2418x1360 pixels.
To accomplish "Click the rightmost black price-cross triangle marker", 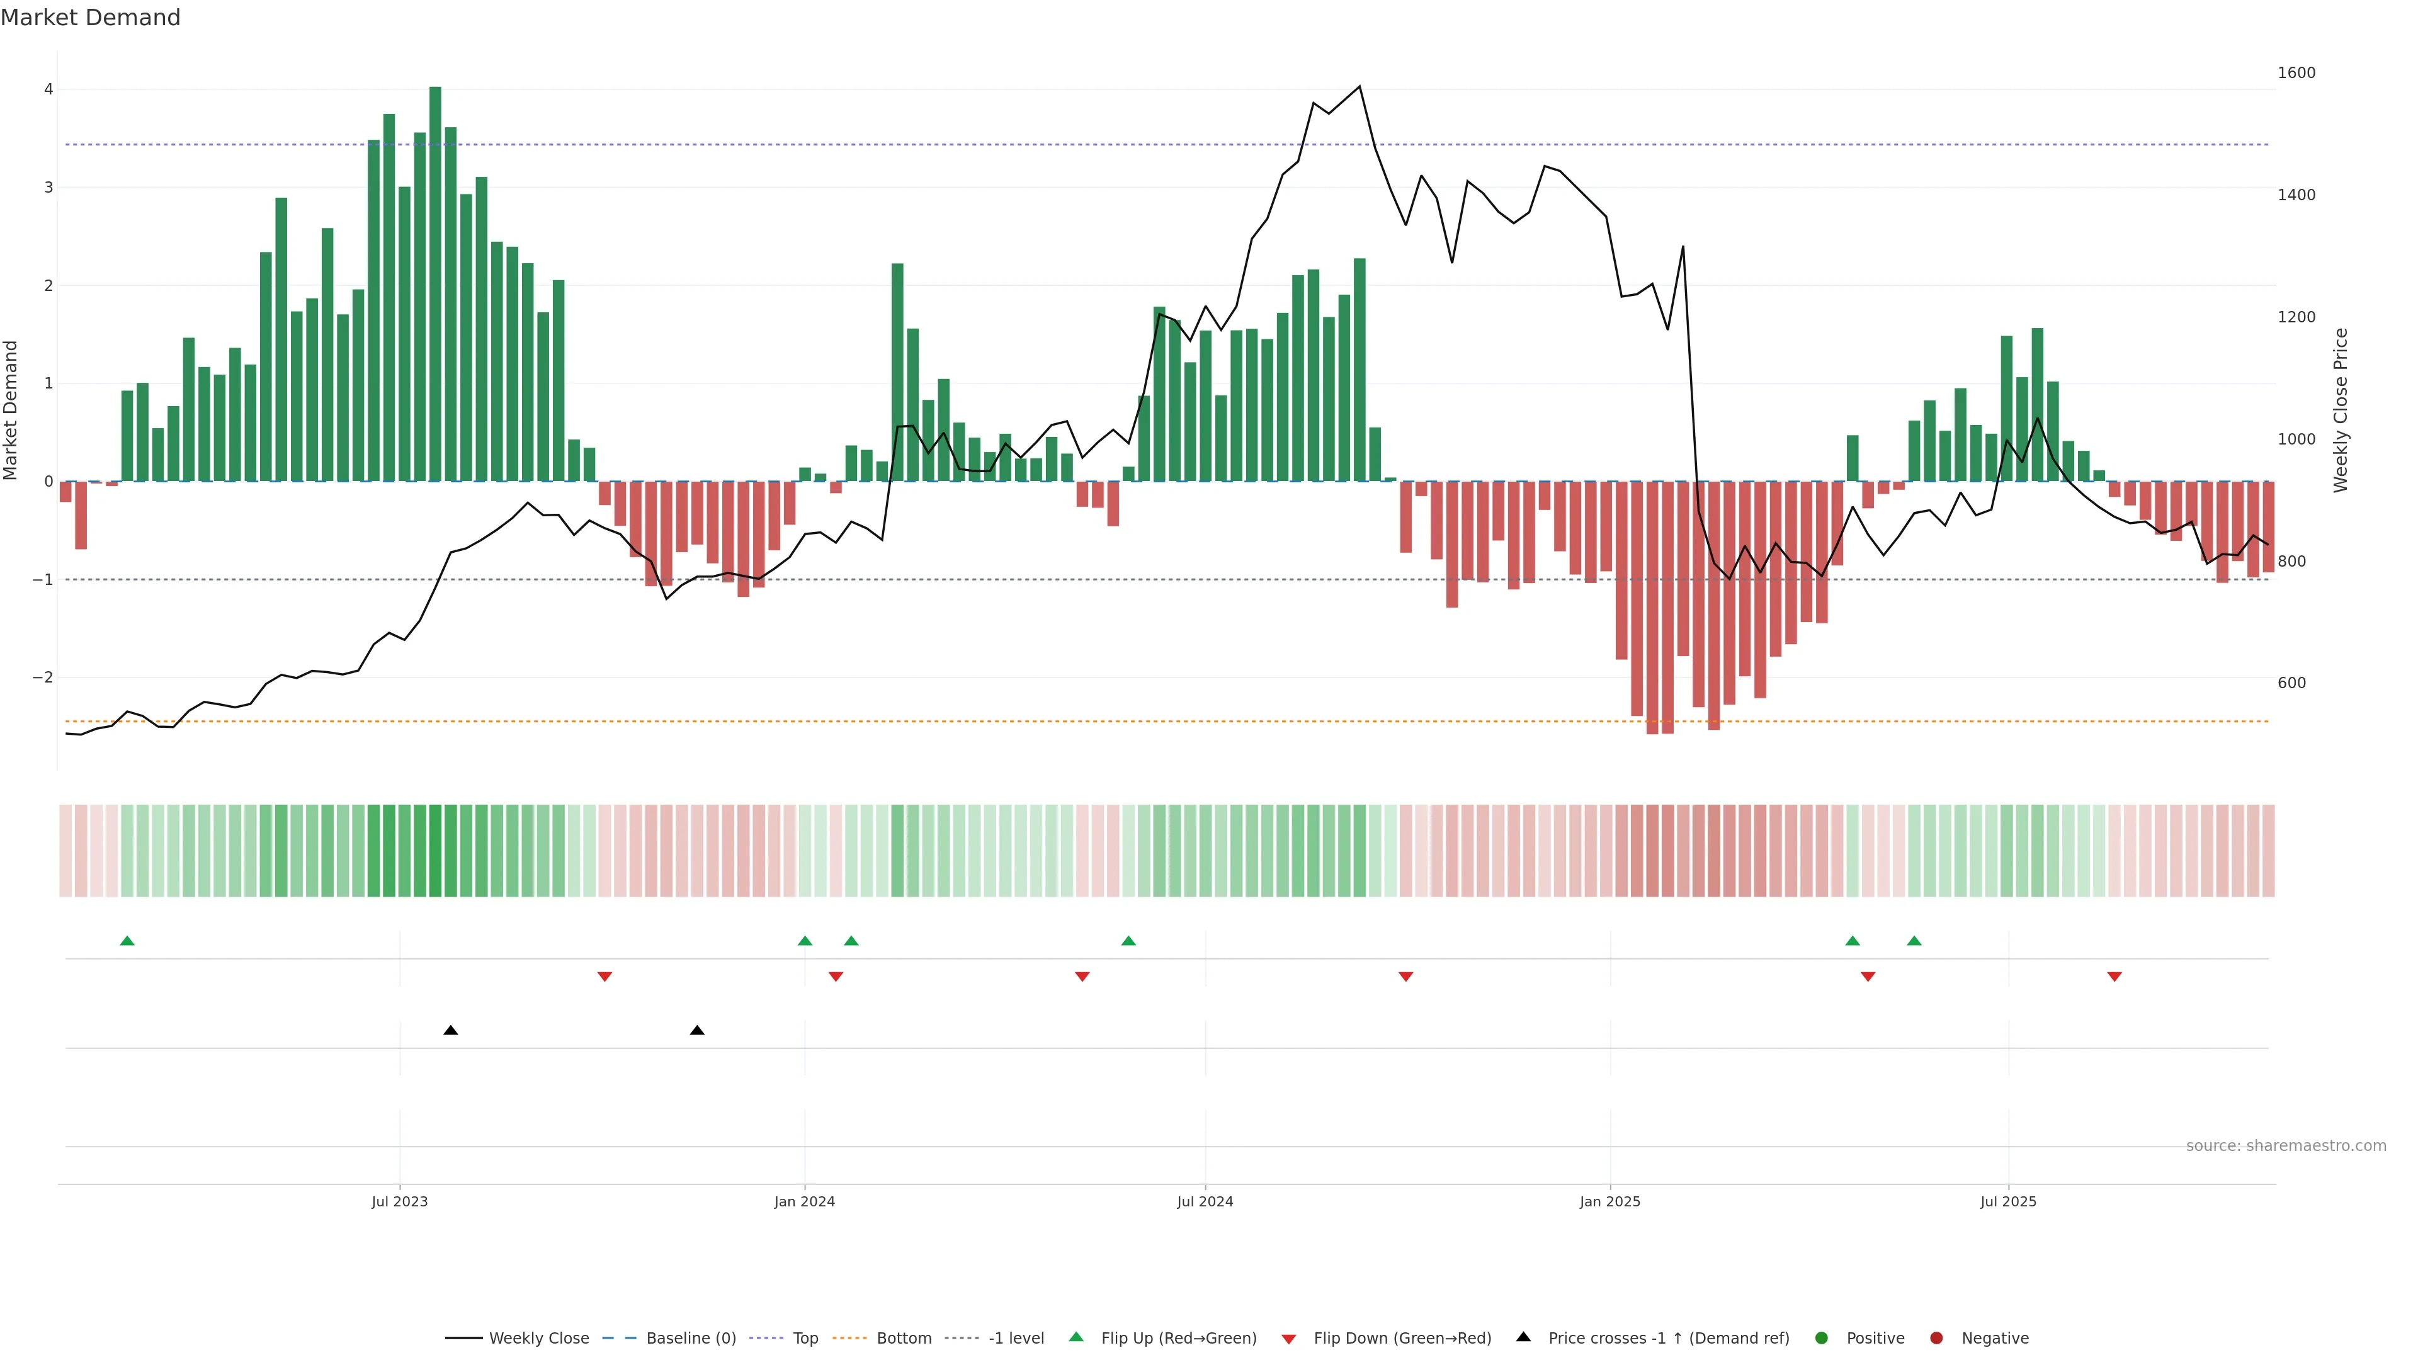I will tap(696, 1031).
